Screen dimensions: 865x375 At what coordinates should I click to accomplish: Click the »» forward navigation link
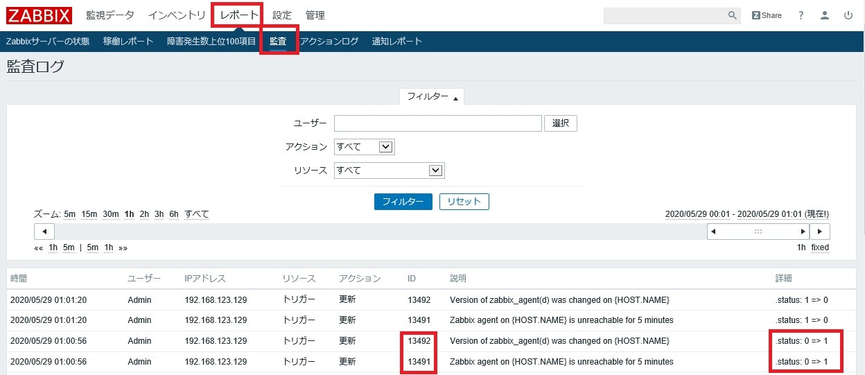pyautogui.click(x=123, y=247)
